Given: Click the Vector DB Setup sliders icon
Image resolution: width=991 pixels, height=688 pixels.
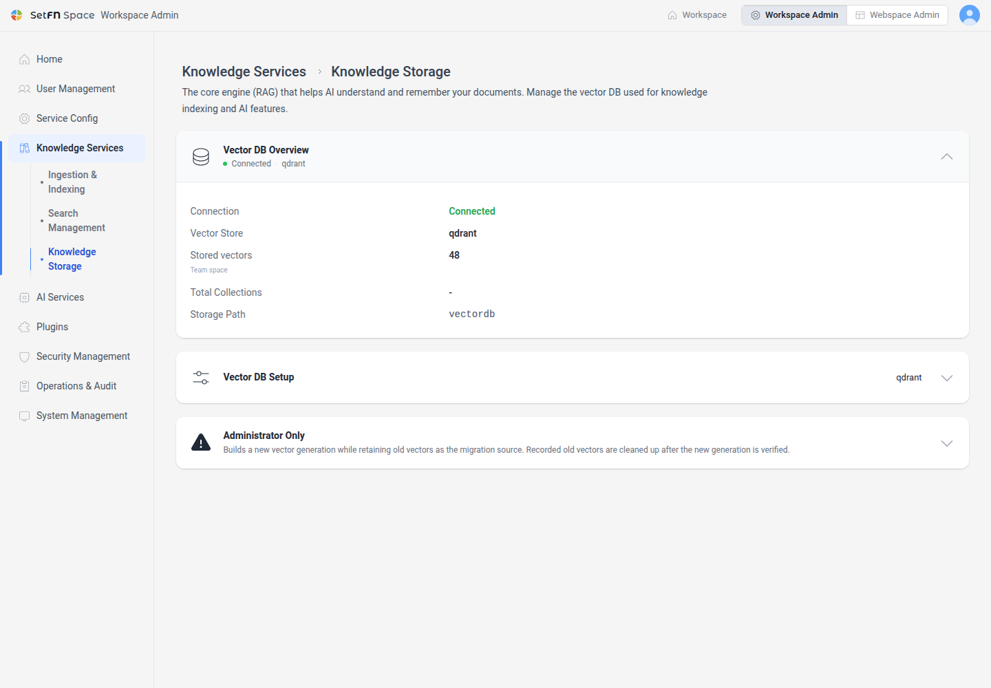Looking at the screenshot, I should pos(201,378).
